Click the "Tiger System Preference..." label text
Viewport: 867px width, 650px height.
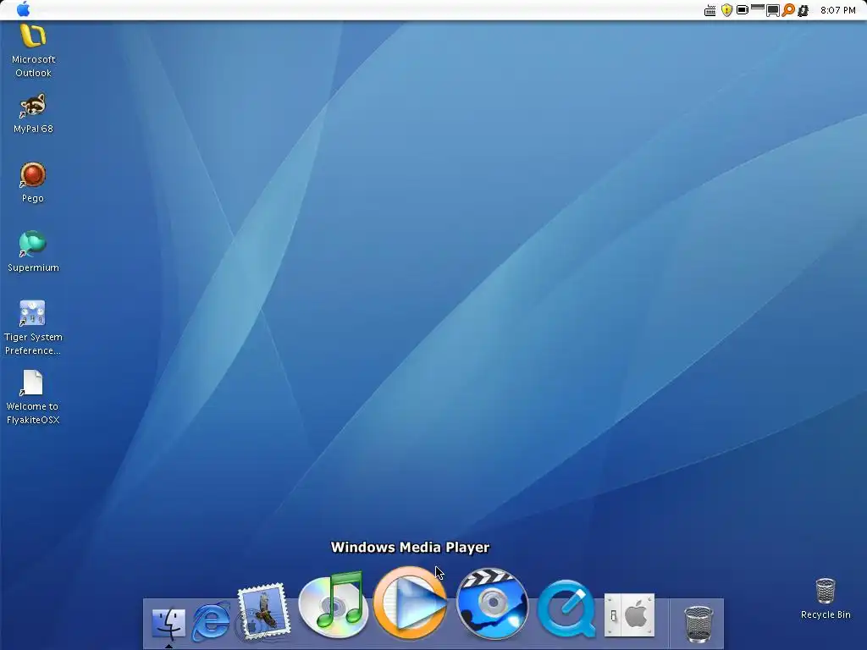(33, 344)
